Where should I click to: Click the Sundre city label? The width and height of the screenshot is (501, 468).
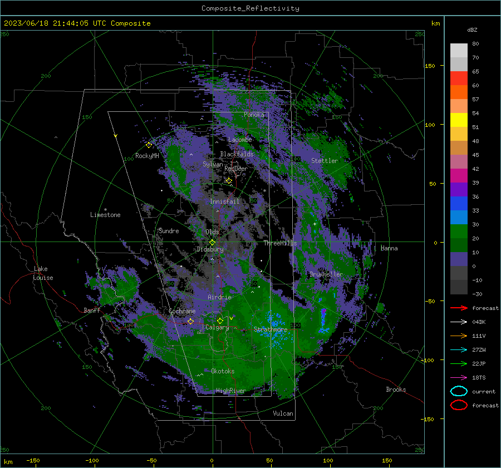point(169,230)
